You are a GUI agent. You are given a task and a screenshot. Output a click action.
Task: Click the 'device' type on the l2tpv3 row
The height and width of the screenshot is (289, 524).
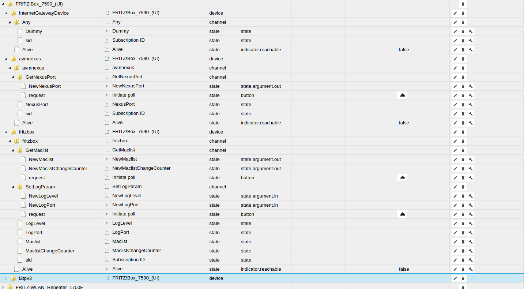[216, 278]
